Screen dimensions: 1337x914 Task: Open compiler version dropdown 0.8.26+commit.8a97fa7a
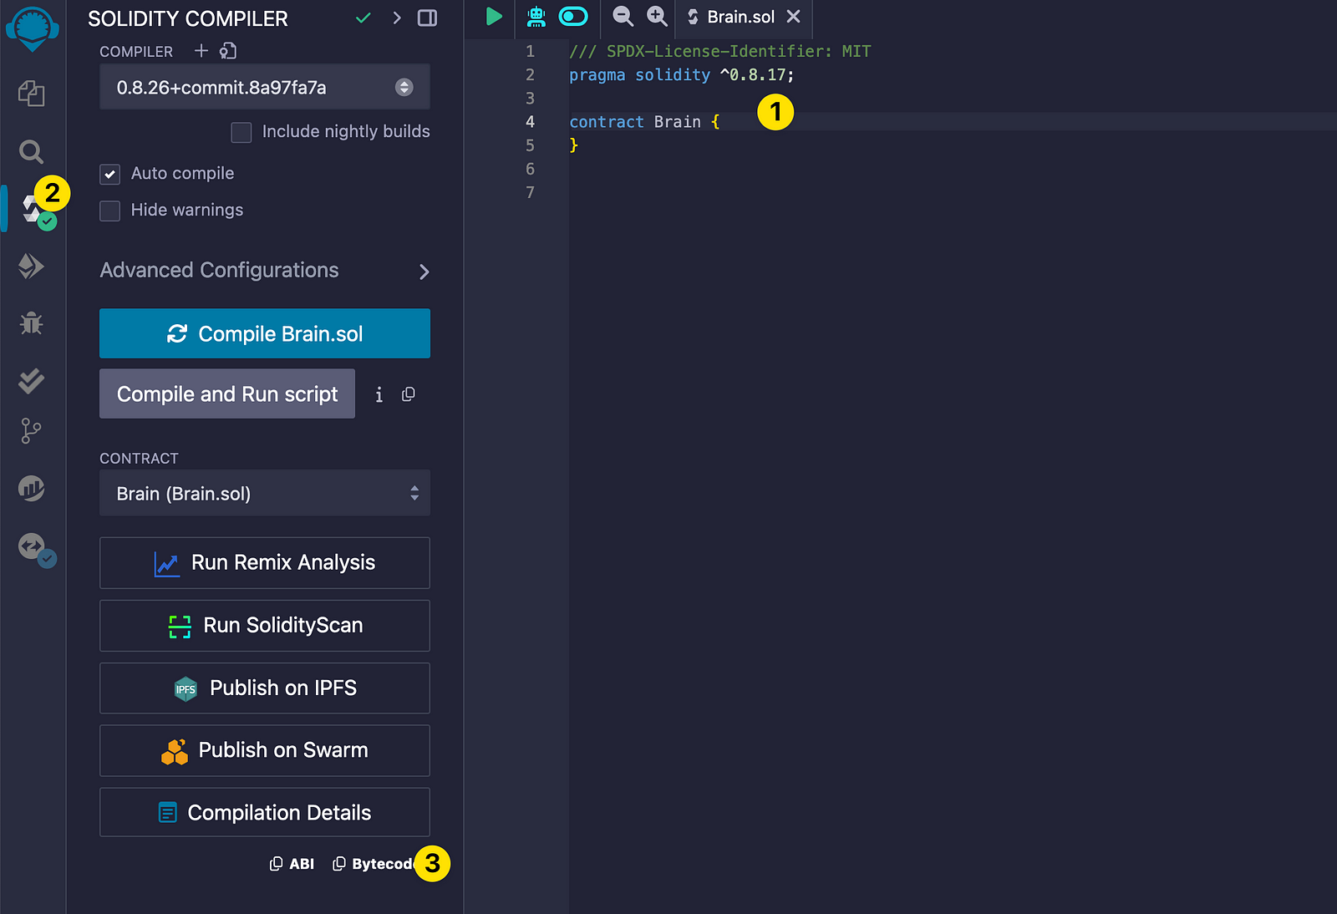click(265, 87)
